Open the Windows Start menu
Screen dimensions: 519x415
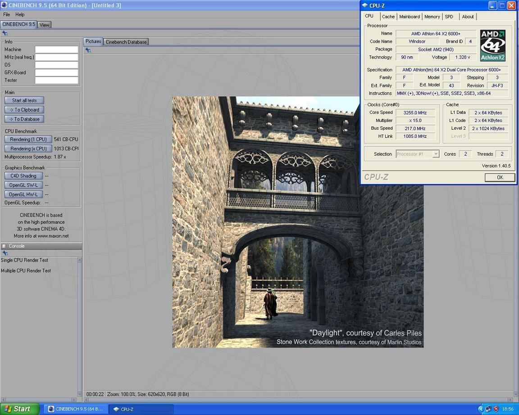coord(19,409)
